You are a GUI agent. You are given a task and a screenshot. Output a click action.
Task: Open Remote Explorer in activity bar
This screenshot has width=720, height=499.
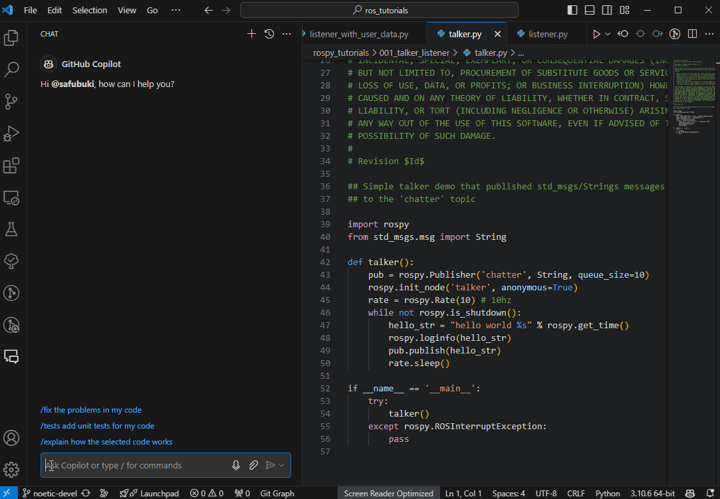11,197
